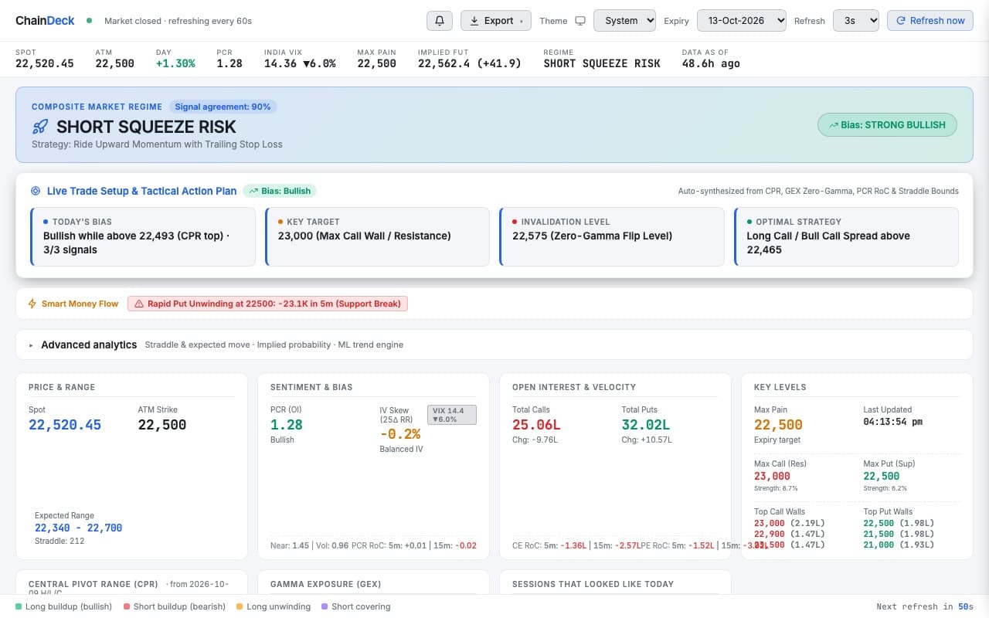Click the monitor icon next to Theme
Image resolution: width=989 pixels, height=618 pixels.
(x=580, y=21)
